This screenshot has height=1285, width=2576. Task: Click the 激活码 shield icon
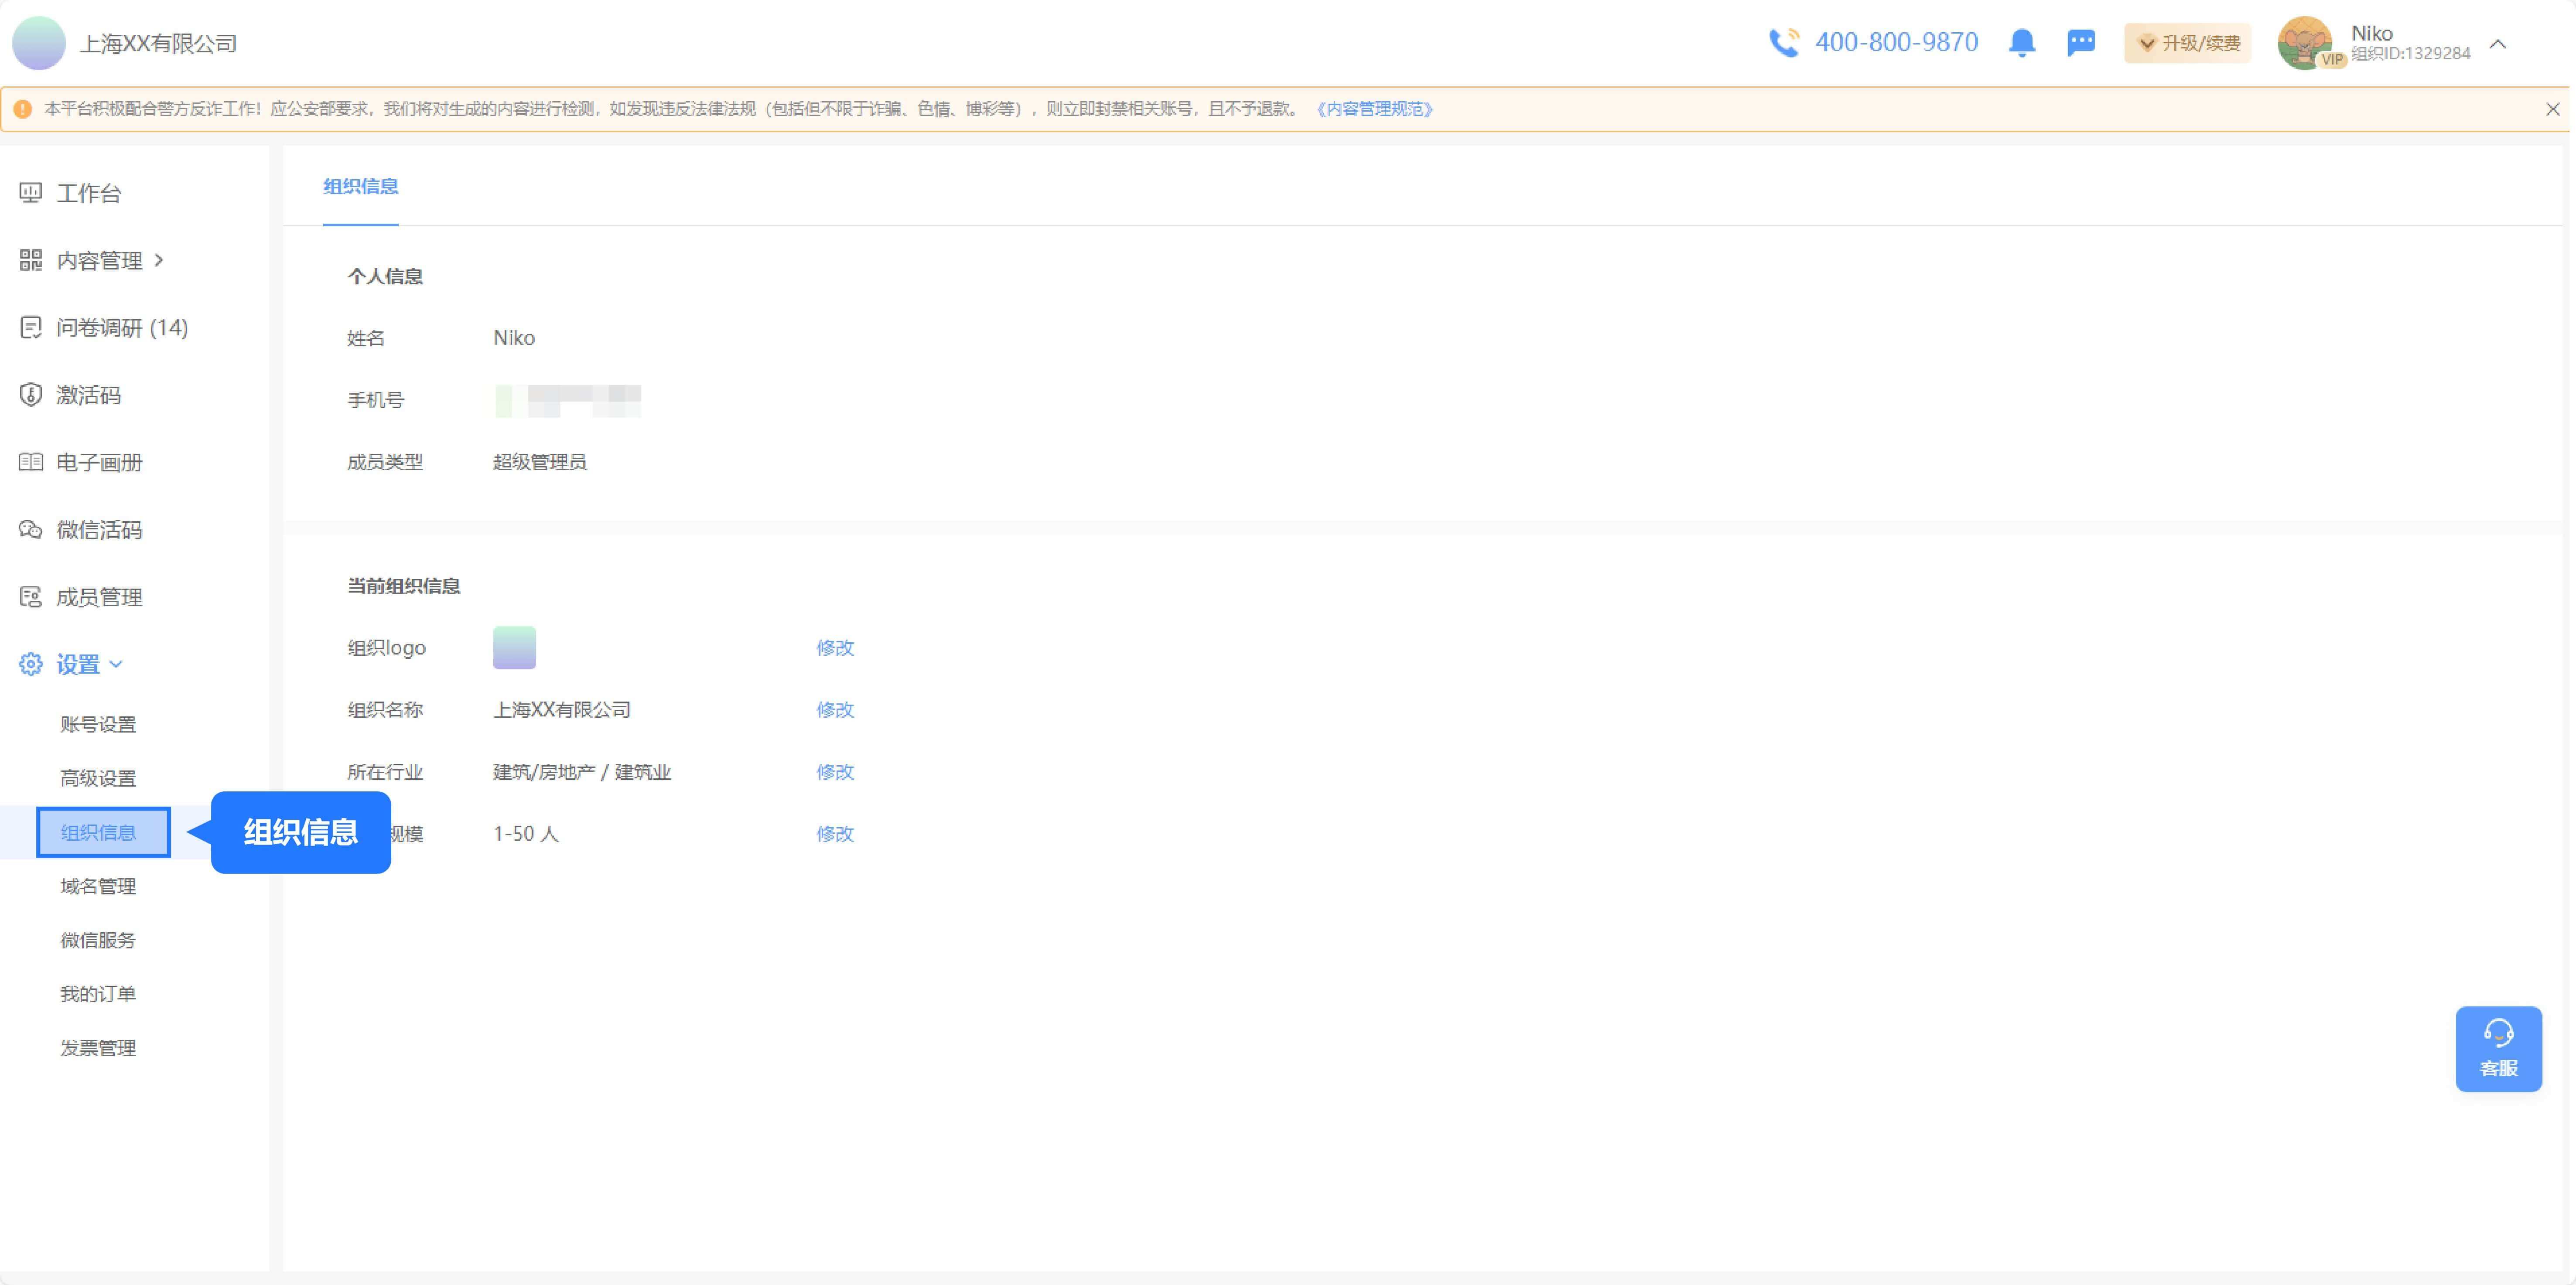tap(31, 395)
